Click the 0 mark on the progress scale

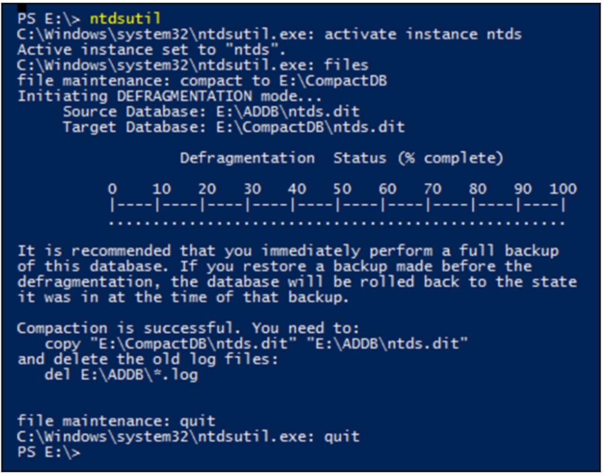112,189
